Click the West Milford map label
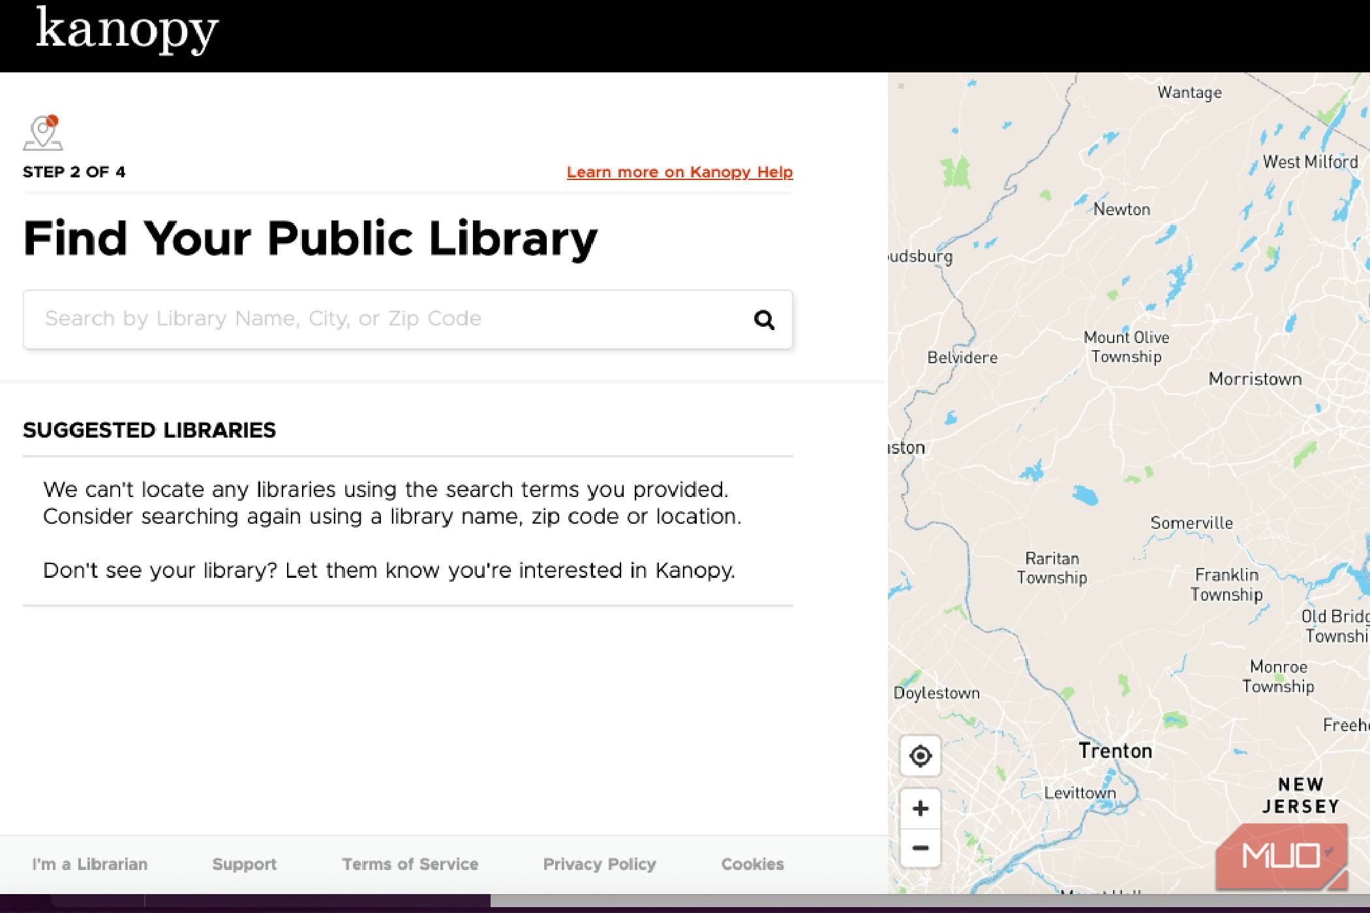1370x913 pixels. click(x=1310, y=162)
